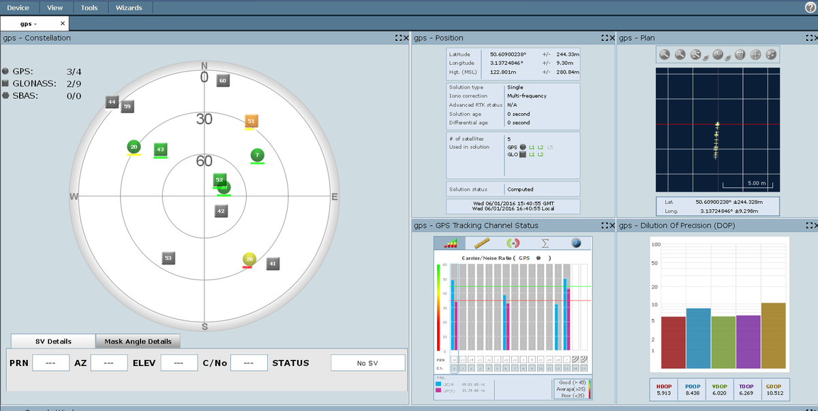Click the blue L1C/A legend color swatch

(x=438, y=384)
